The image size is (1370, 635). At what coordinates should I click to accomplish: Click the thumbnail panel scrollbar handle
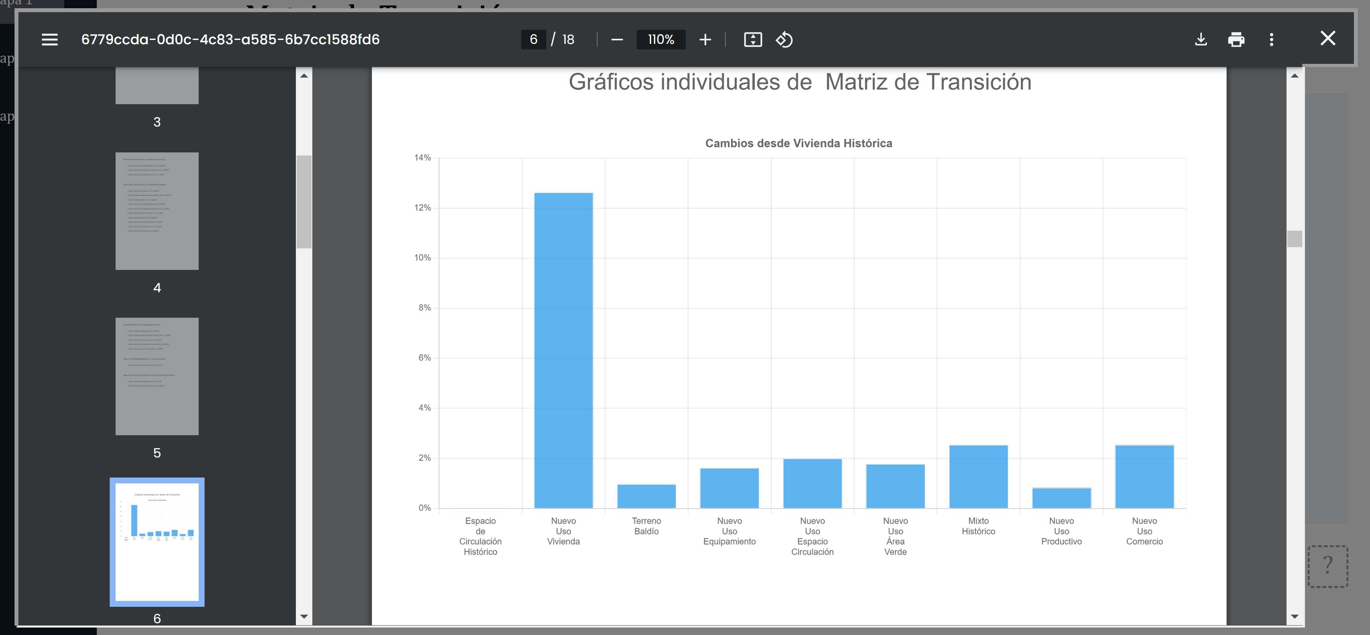coord(304,202)
